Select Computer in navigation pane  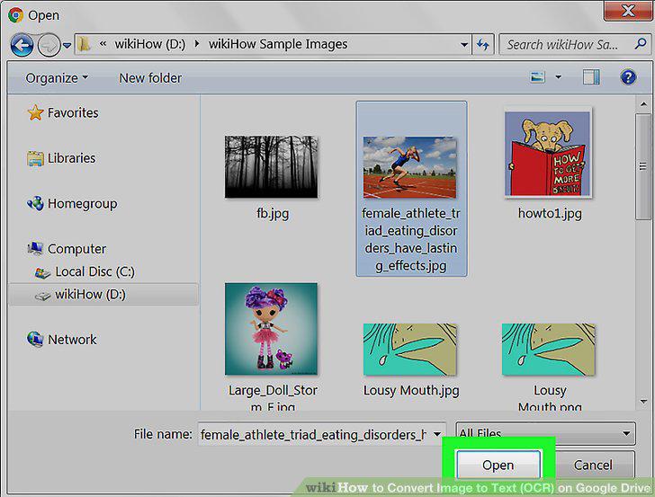[76, 249]
